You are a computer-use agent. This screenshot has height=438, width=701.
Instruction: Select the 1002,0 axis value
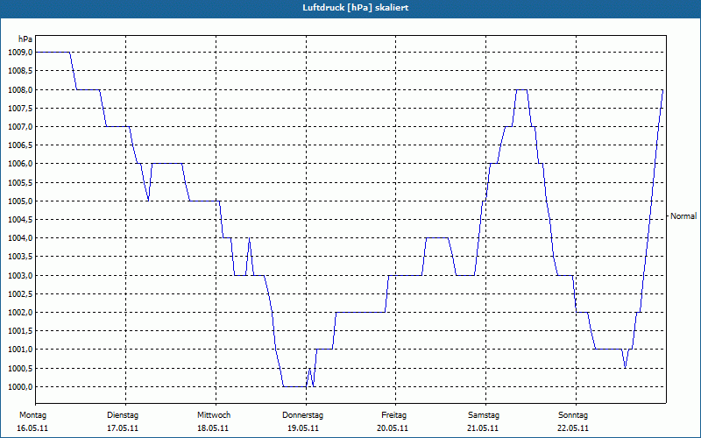tap(20, 313)
